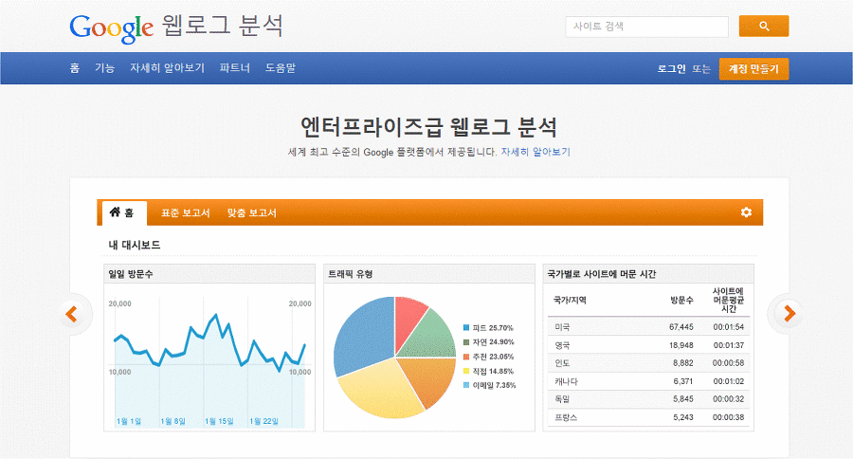Click the 추천 23.05% orange legend swatch
The height and width of the screenshot is (459, 853).
[x=466, y=357]
